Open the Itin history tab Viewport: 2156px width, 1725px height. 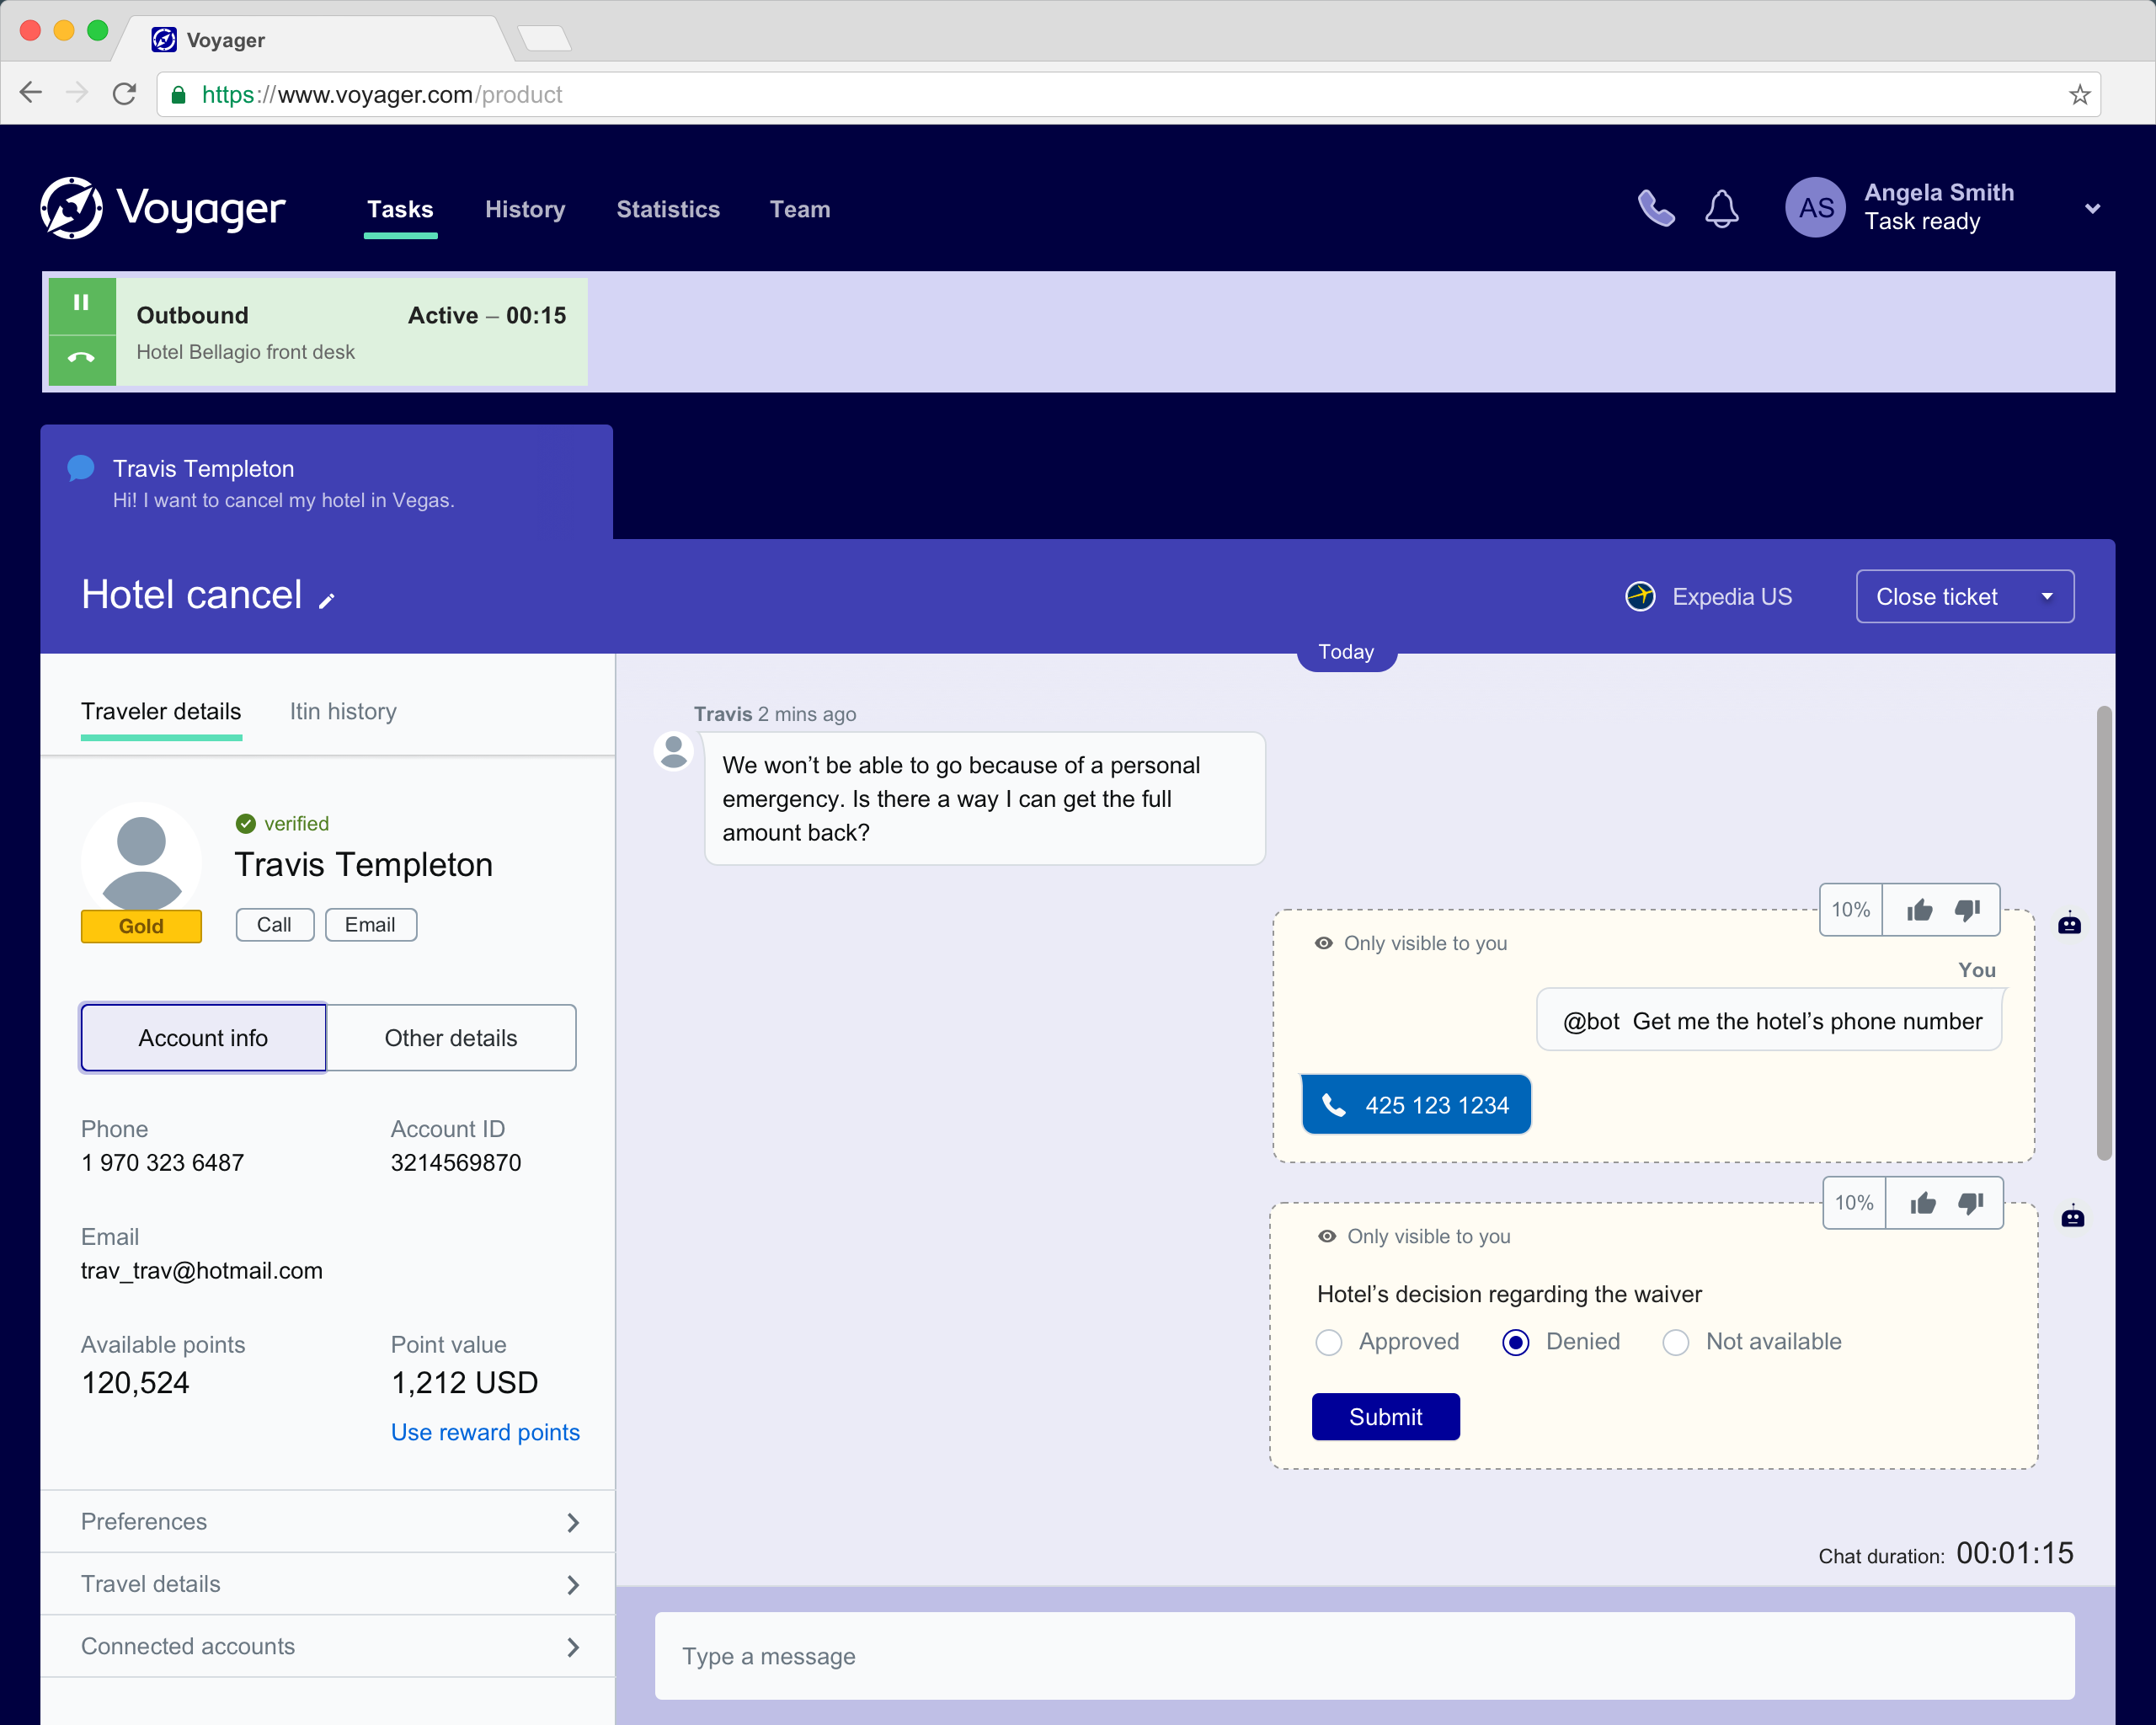pyautogui.click(x=343, y=712)
